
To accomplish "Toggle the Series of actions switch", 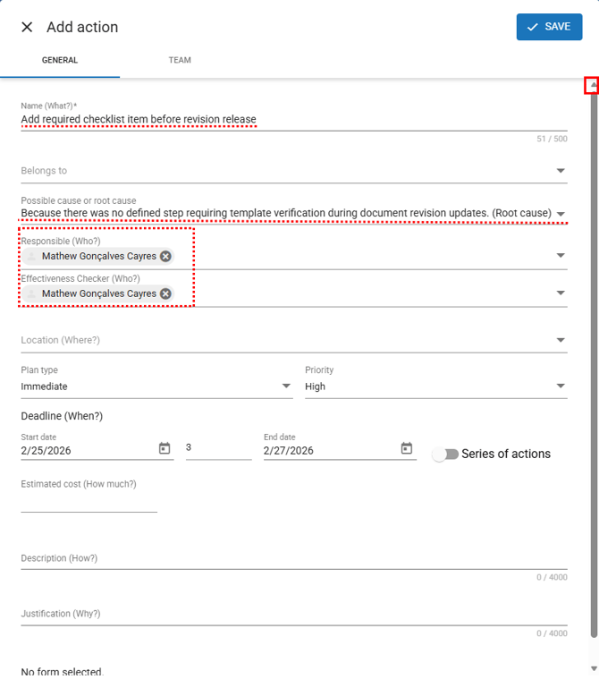I will (x=444, y=454).
